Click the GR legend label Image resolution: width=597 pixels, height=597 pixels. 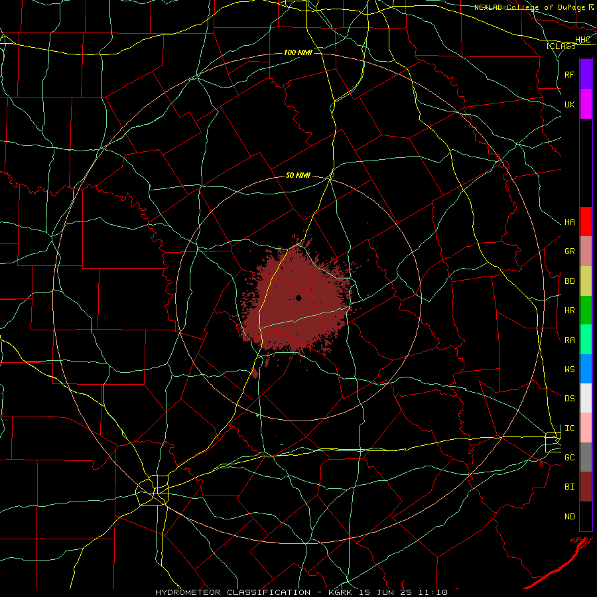point(569,251)
